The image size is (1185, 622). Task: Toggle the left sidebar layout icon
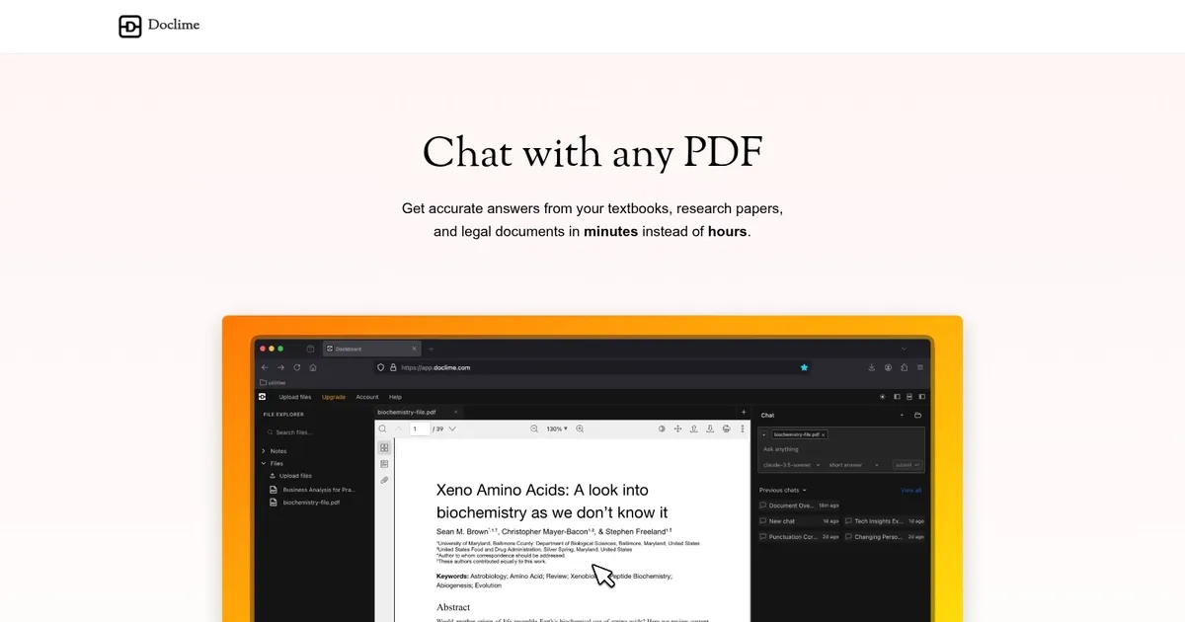(x=897, y=397)
